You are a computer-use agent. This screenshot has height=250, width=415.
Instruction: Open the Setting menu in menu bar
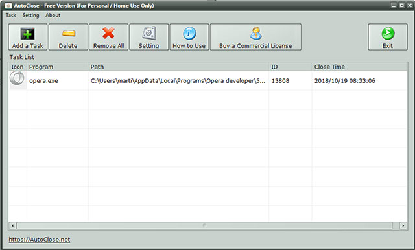click(30, 16)
